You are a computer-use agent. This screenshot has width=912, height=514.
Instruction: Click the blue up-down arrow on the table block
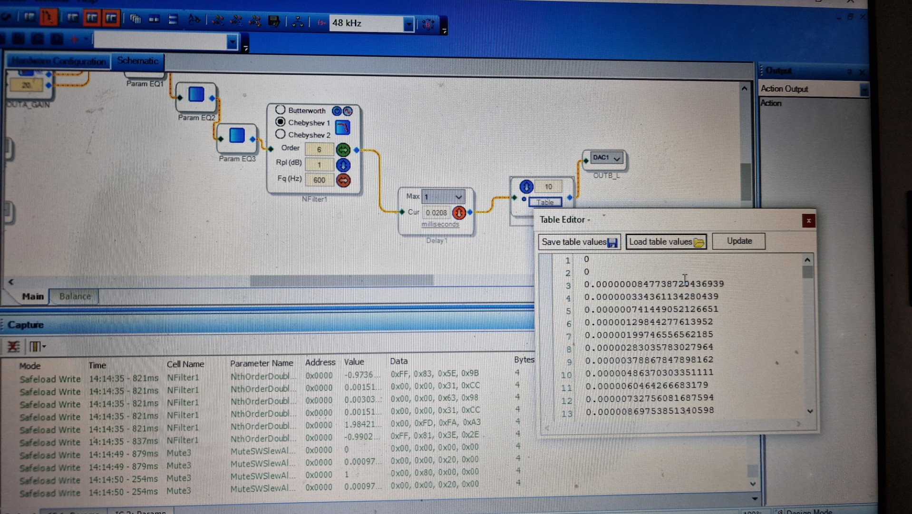(x=526, y=187)
